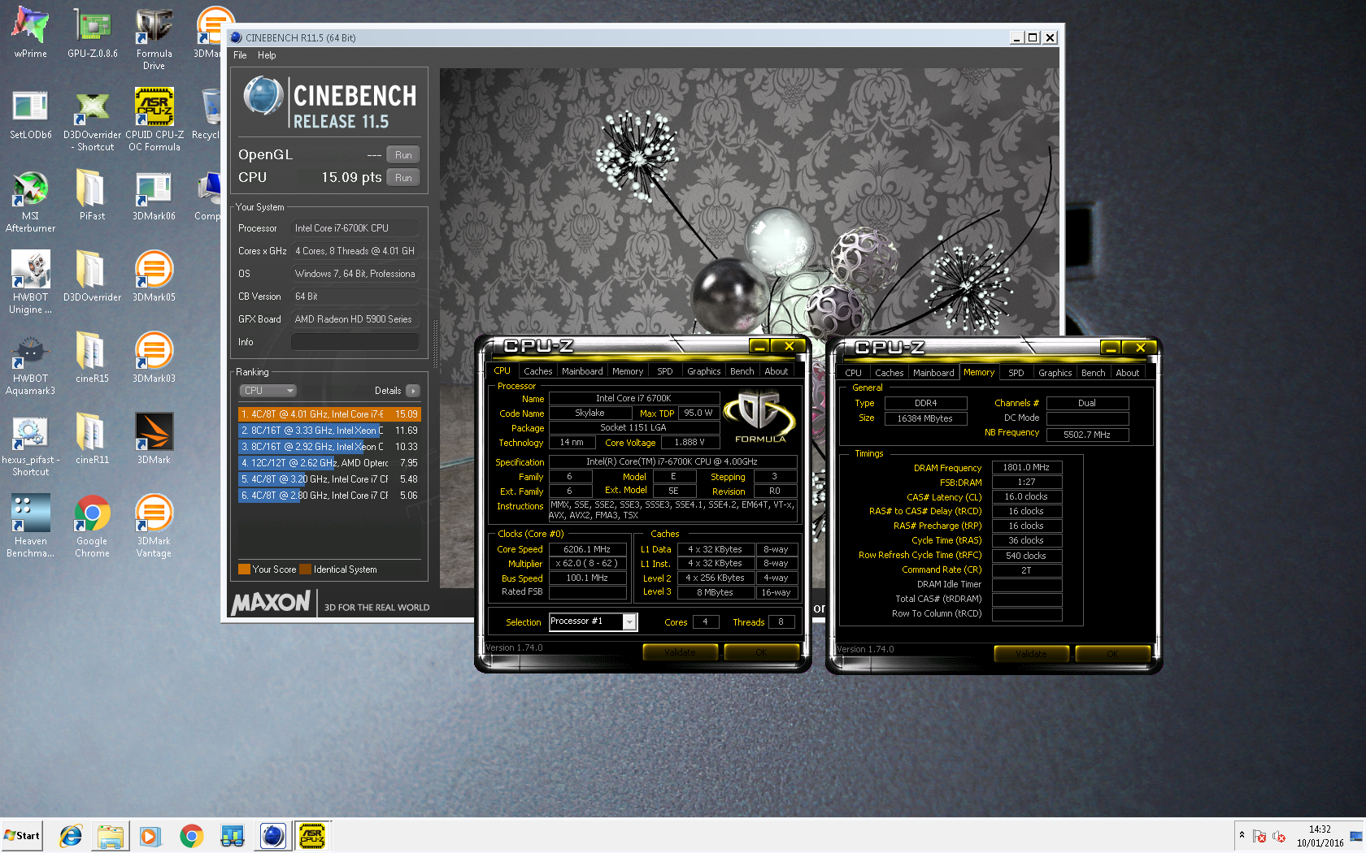The image size is (1366, 853).
Task: Open the GPU-Z.0.8.6 desktop icon
Action: click(92, 32)
